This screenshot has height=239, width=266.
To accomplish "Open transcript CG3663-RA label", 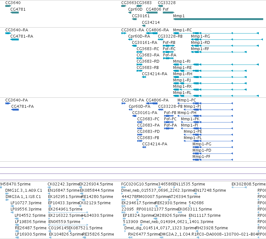I will coord(133,30).
